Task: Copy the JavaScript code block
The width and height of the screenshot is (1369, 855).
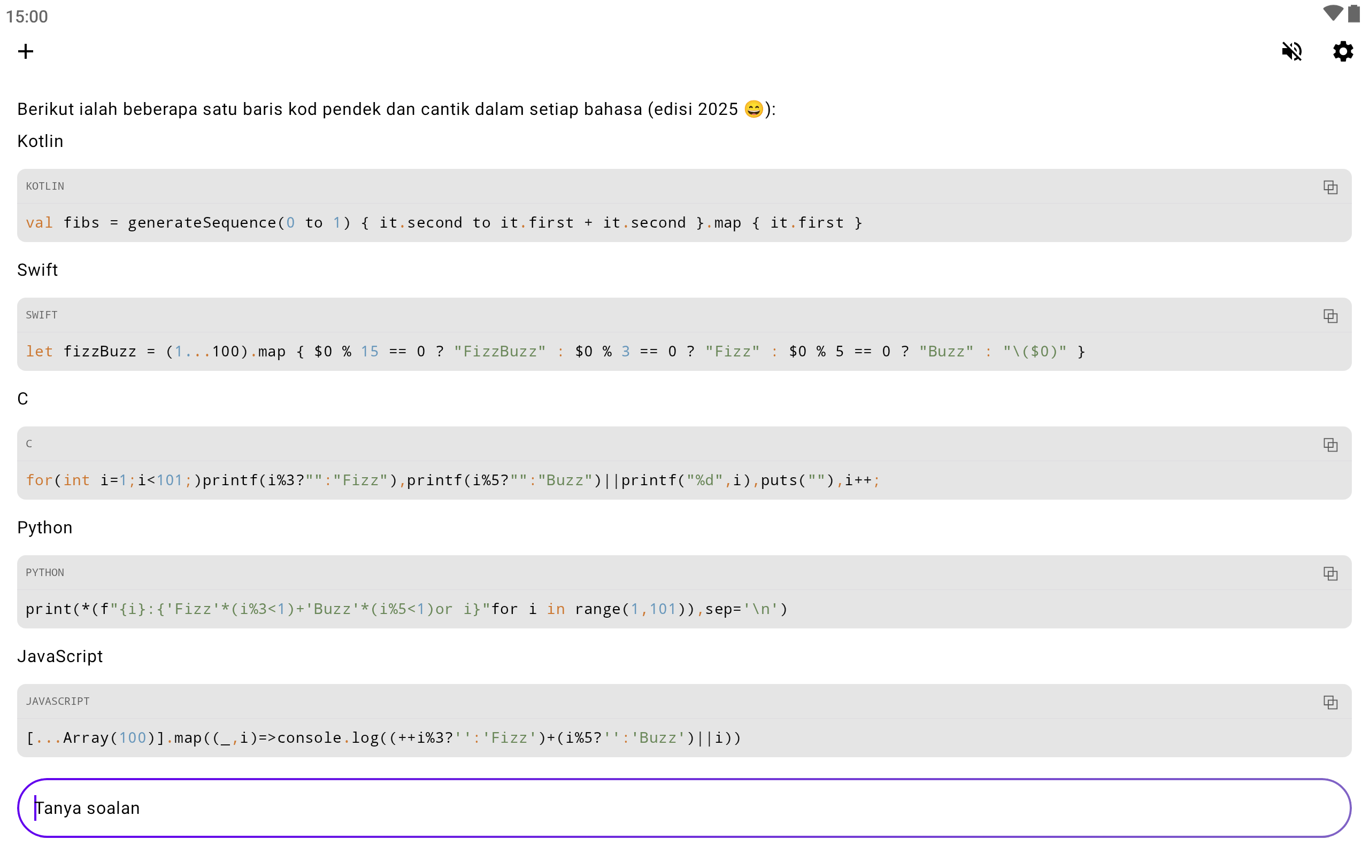Action: [1330, 702]
